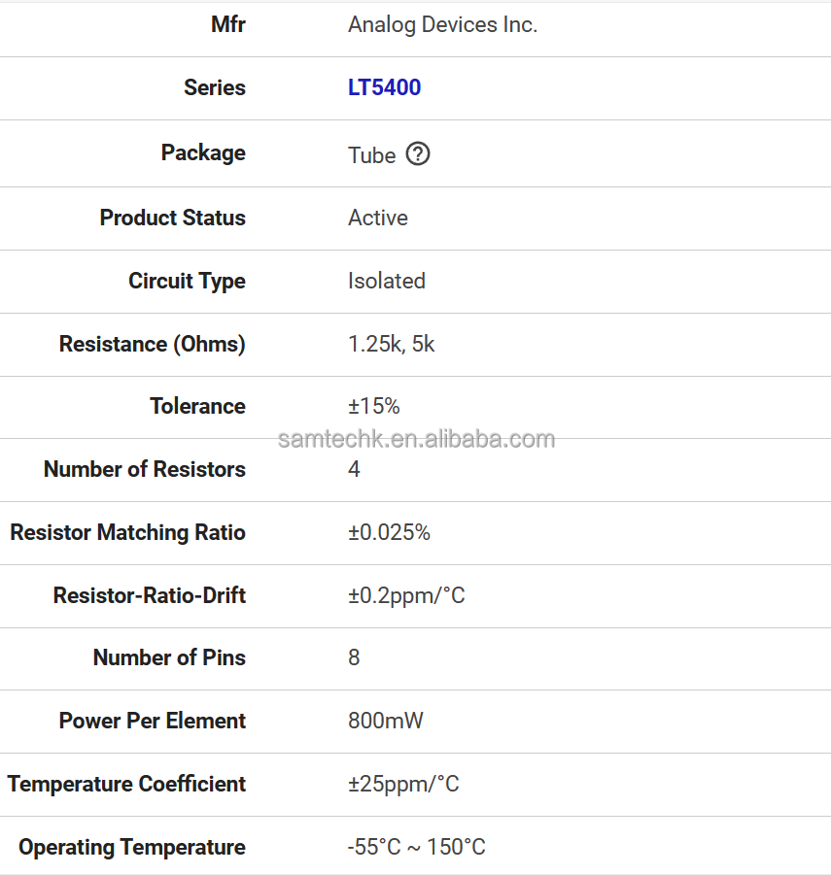Select the Mfr row label
Screen dimensions: 831x875
click(227, 25)
